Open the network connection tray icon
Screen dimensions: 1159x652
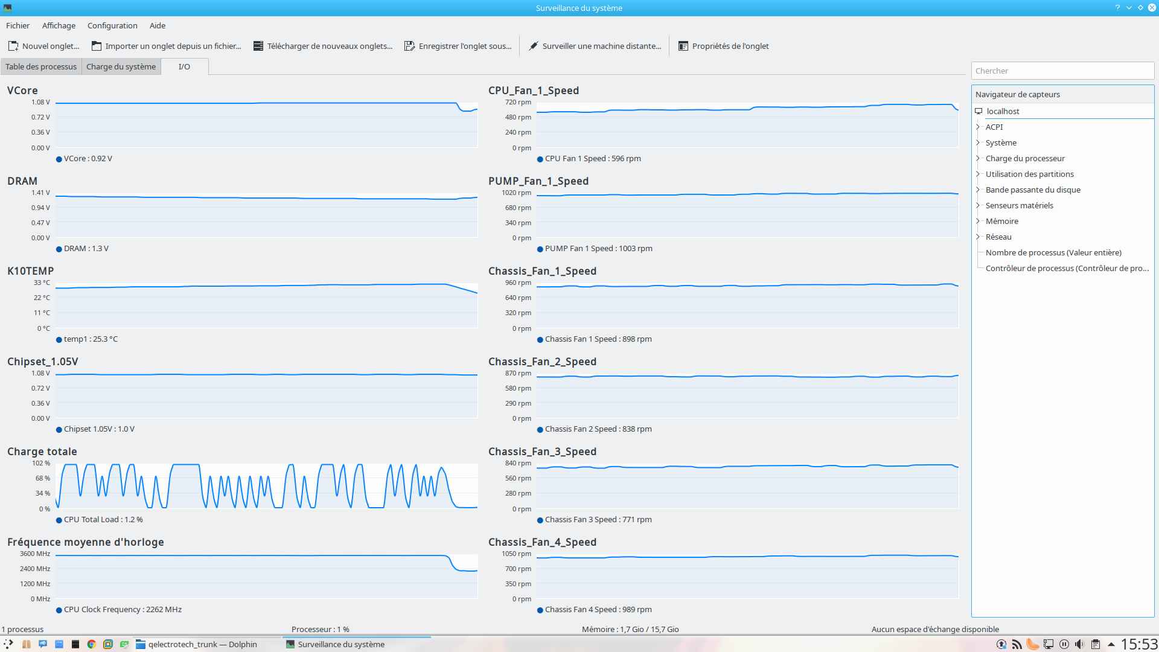[x=1049, y=644]
